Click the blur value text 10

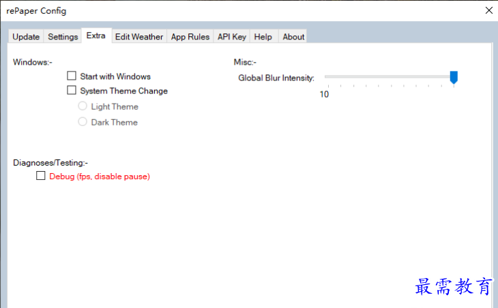324,94
